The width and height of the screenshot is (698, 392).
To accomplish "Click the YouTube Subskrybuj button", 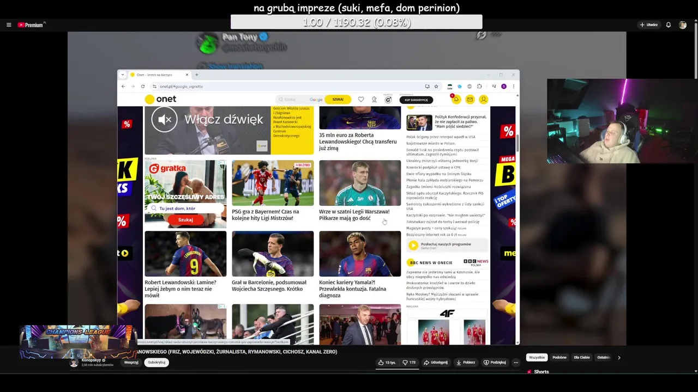I will [157, 363].
